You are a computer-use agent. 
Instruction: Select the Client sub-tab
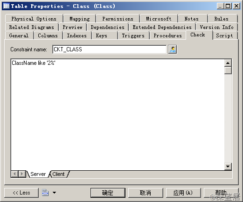tap(58, 174)
